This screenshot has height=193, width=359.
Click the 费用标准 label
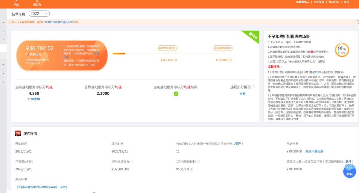[21, 179]
